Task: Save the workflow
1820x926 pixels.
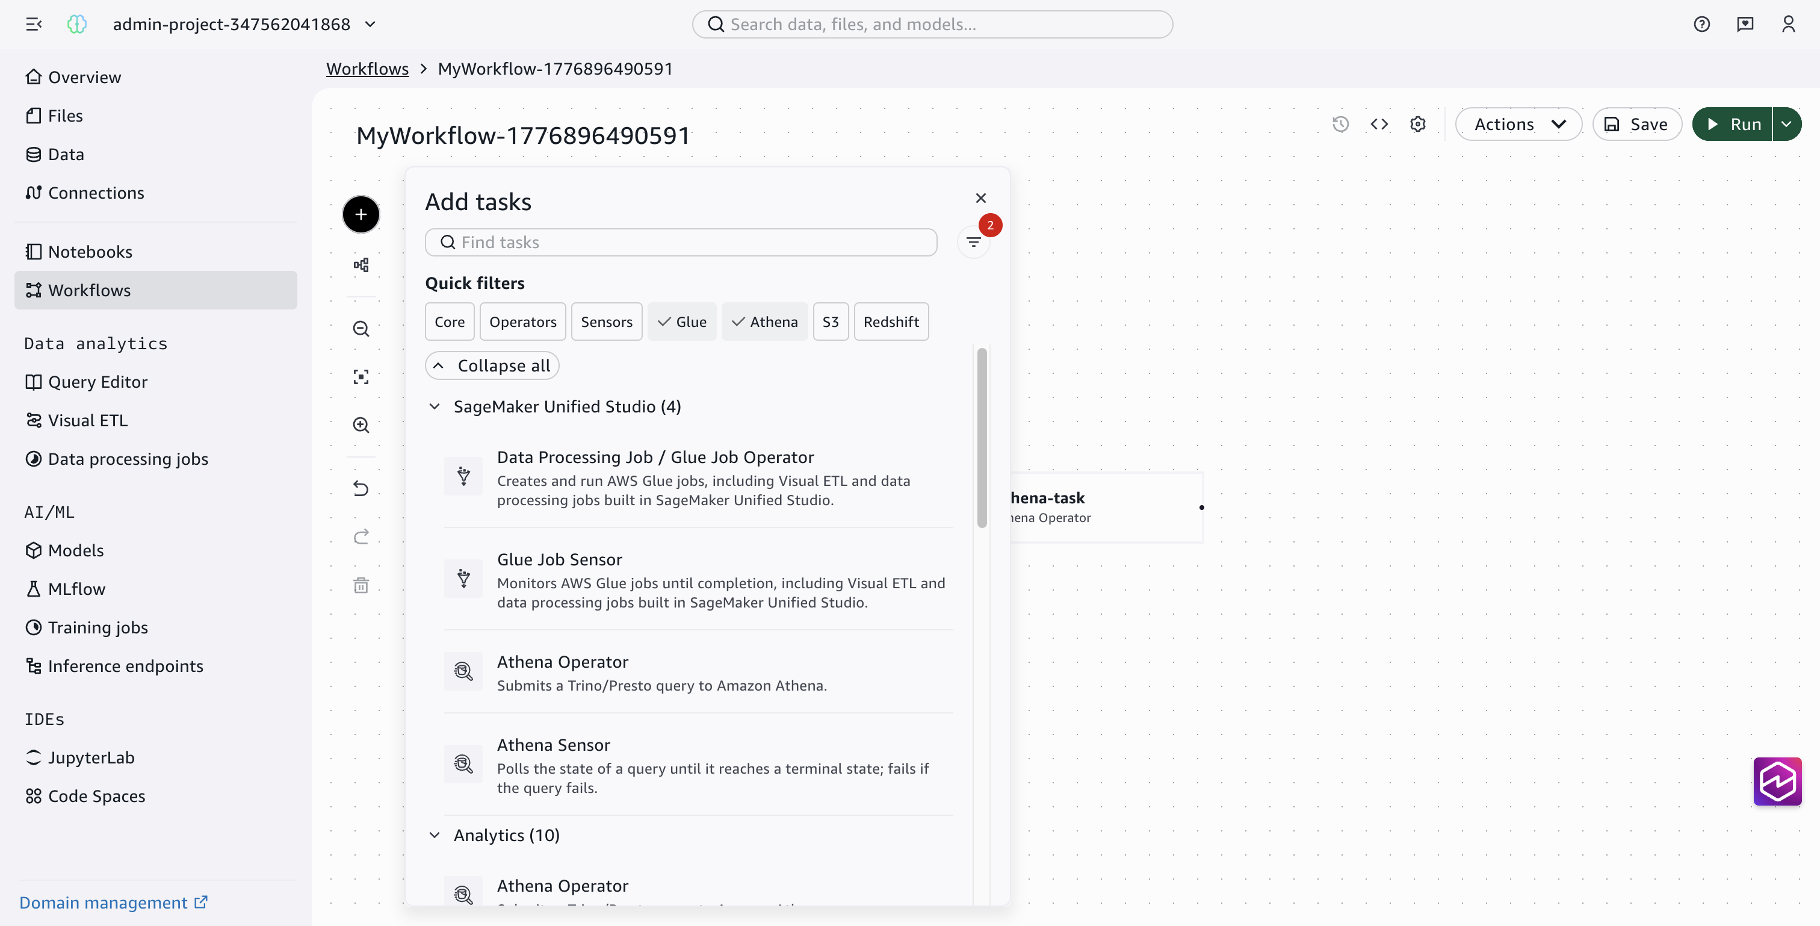Action: 1636,125
